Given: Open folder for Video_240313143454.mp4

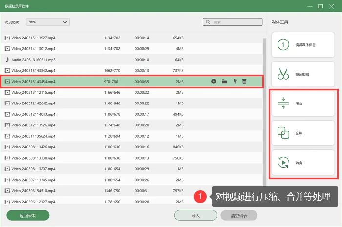Looking at the screenshot, I should [x=224, y=82].
